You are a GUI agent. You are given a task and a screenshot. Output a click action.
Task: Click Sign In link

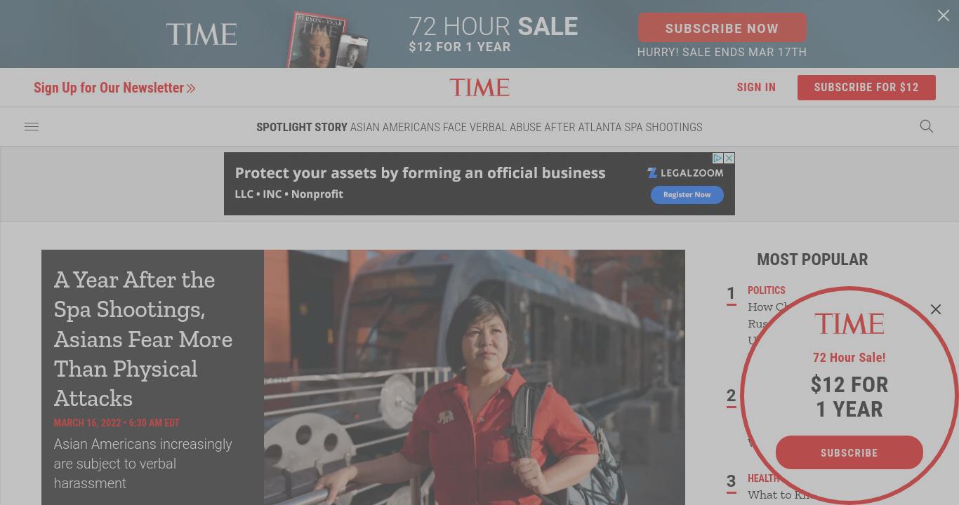click(756, 88)
